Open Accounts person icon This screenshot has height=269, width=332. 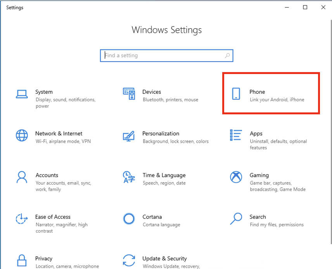(x=22, y=177)
